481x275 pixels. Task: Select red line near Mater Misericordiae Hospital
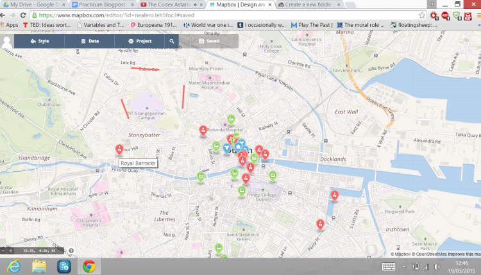183,97
